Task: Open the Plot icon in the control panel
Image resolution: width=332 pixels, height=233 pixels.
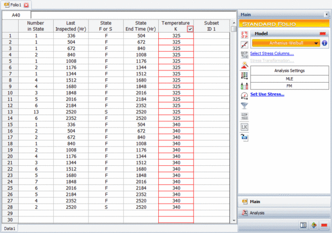Action: (x=245, y=44)
